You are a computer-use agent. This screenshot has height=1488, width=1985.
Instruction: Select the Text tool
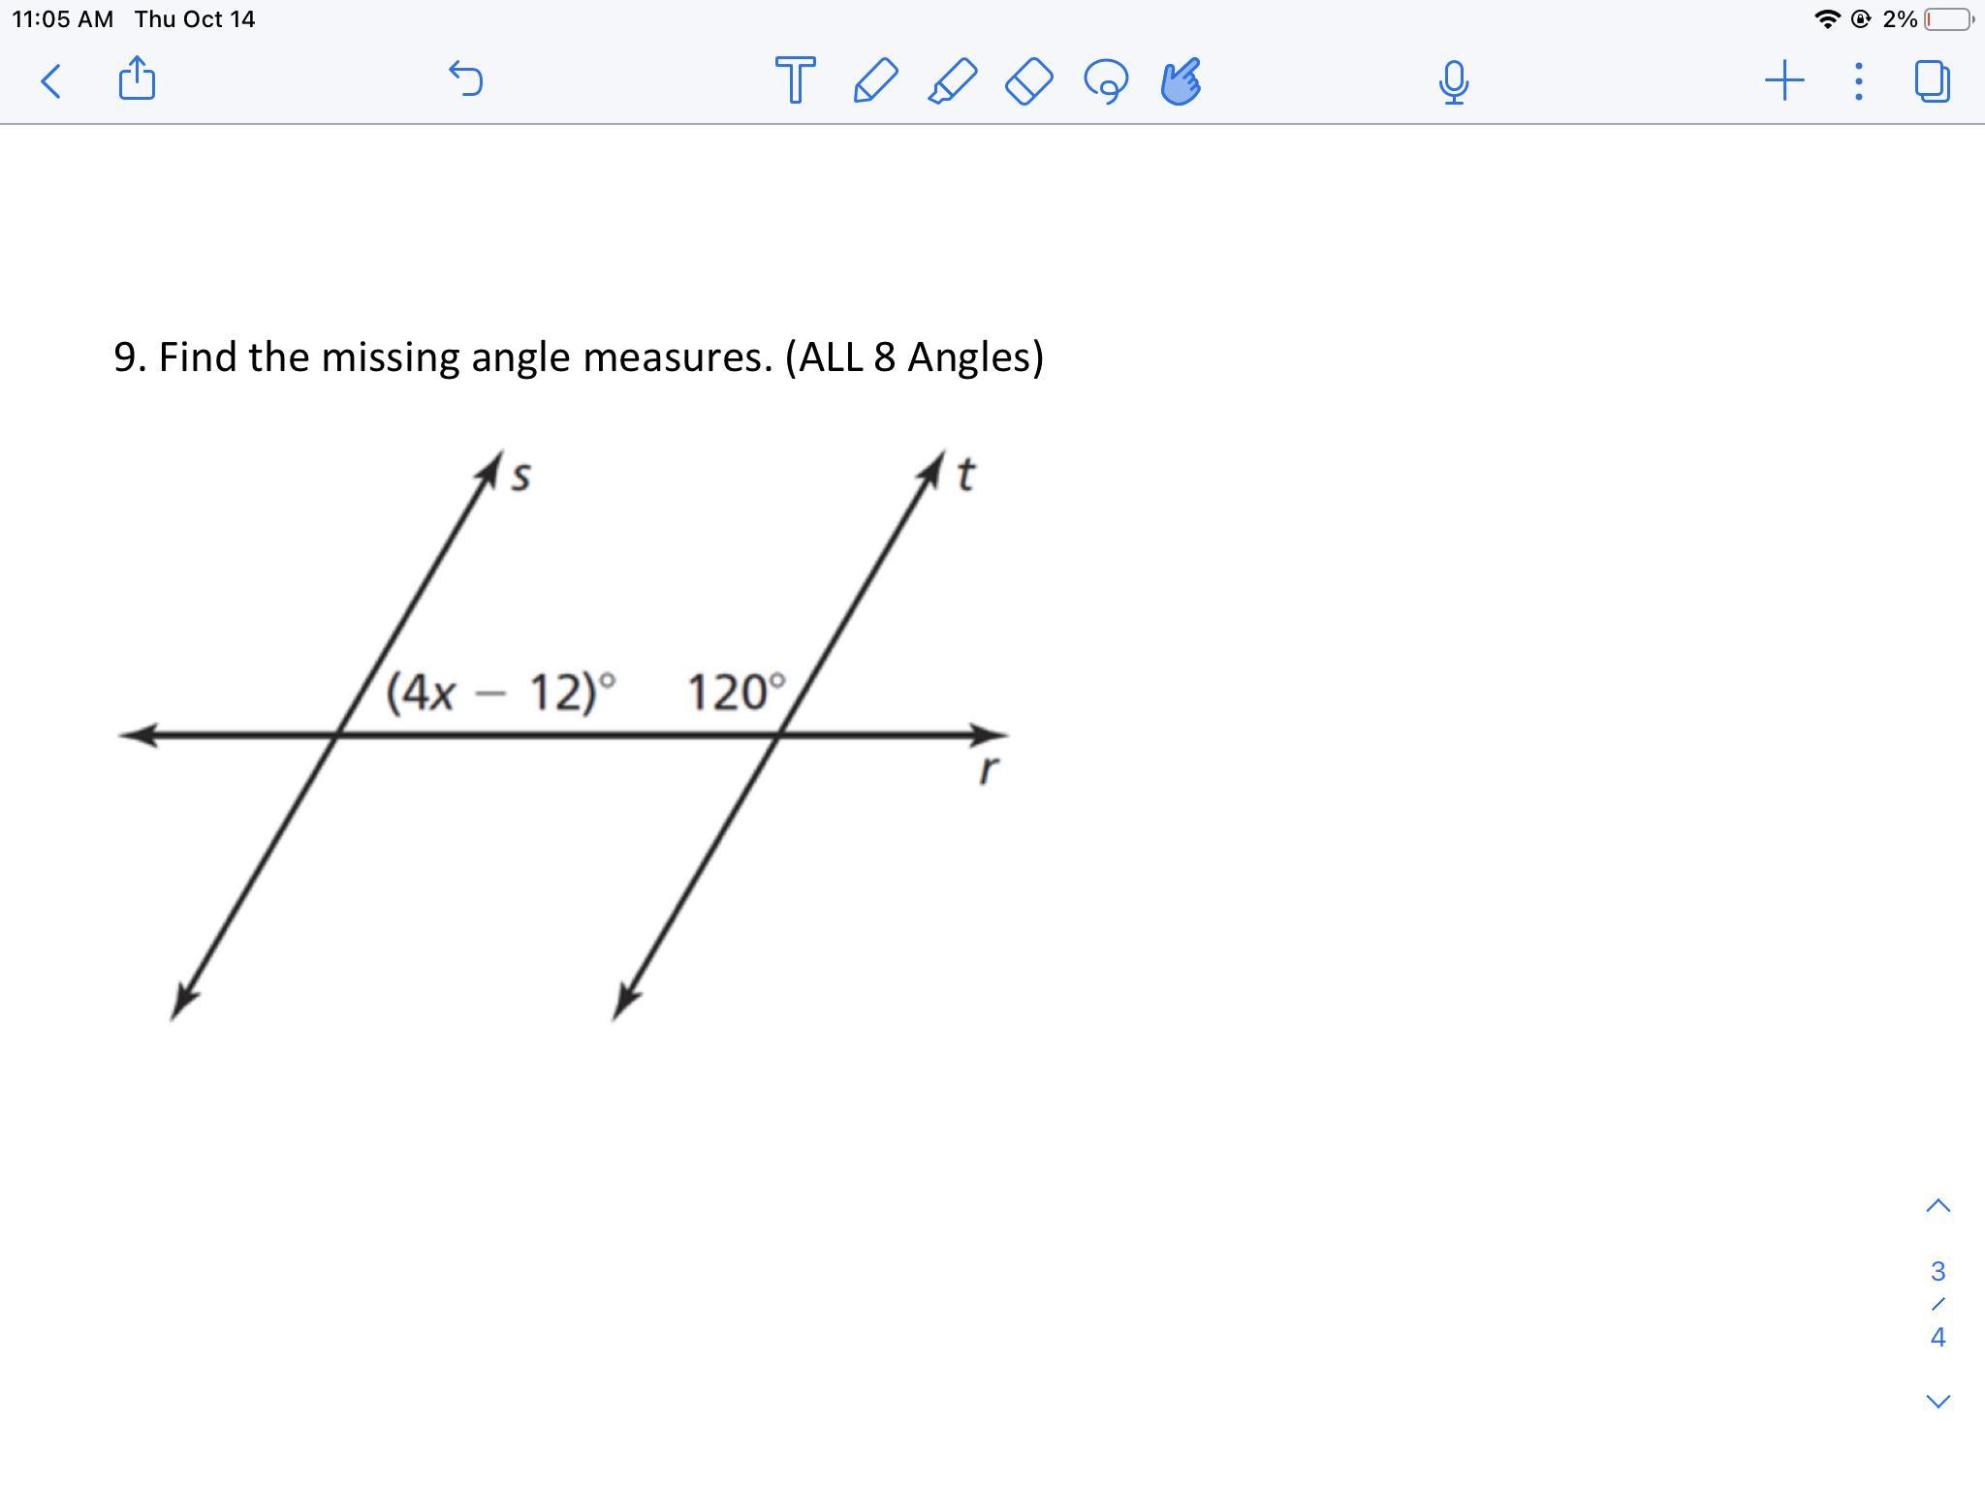point(795,80)
